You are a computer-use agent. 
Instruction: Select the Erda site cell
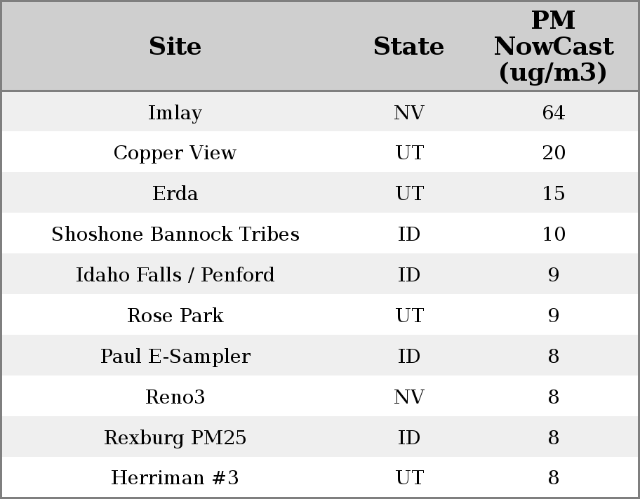[175, 194]
